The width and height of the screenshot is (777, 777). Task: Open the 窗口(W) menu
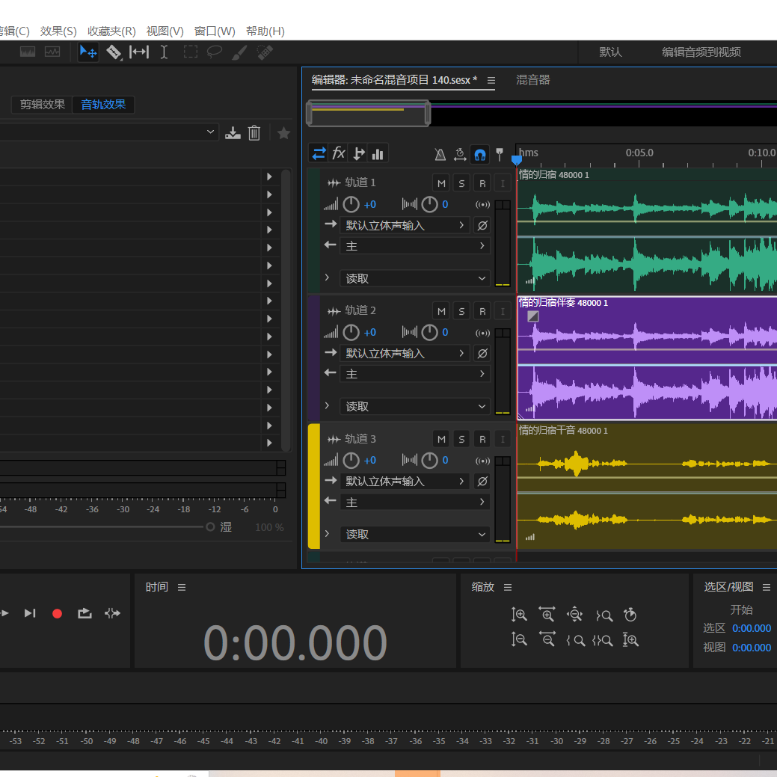[x=215, y=31]
